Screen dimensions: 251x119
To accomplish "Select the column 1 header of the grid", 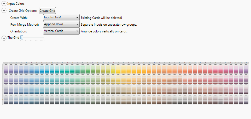I will click(x=6, y=63).
